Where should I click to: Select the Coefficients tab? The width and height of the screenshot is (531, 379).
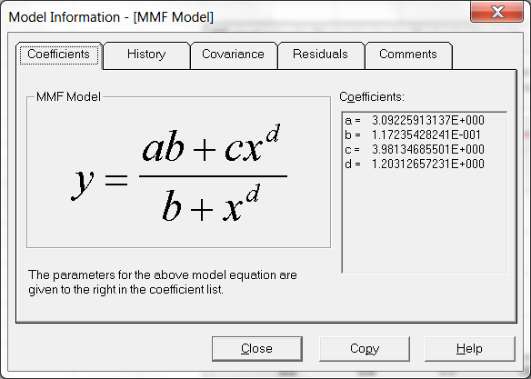click(x=58, y=55)
